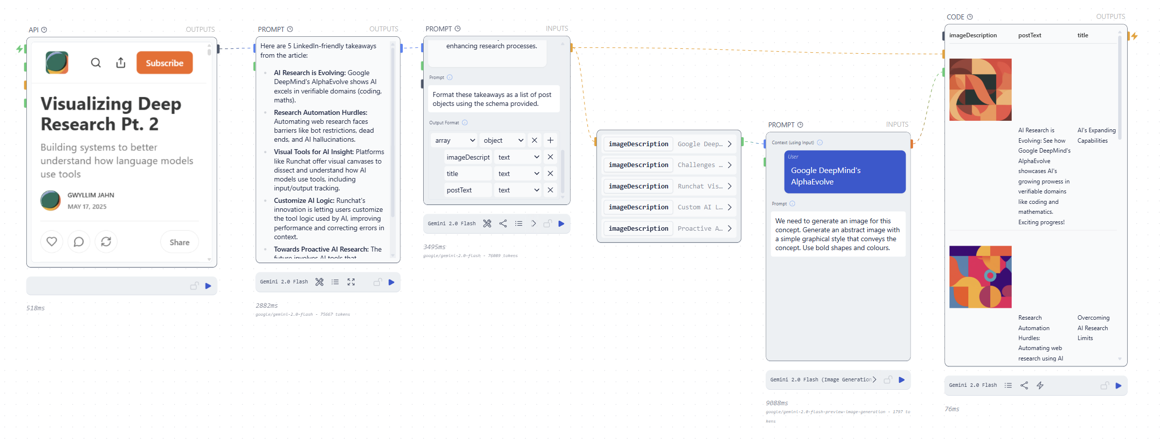Click OUTPUTS label above LinkedIn takeaways prompt
Image resolution: width=1162 pixels, height=446 pixels.
coord(384,29)
